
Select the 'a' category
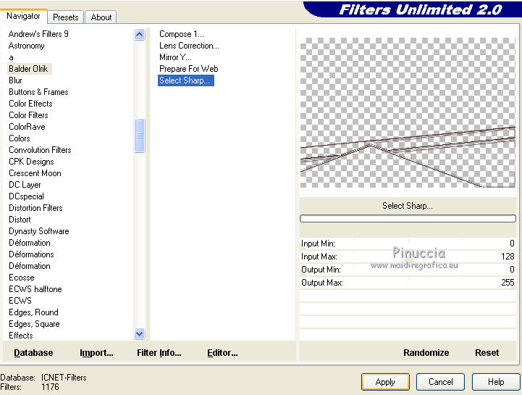(x=12, y=57)
